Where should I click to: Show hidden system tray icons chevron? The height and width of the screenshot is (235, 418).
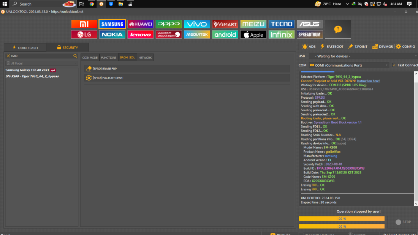(347, 4)
